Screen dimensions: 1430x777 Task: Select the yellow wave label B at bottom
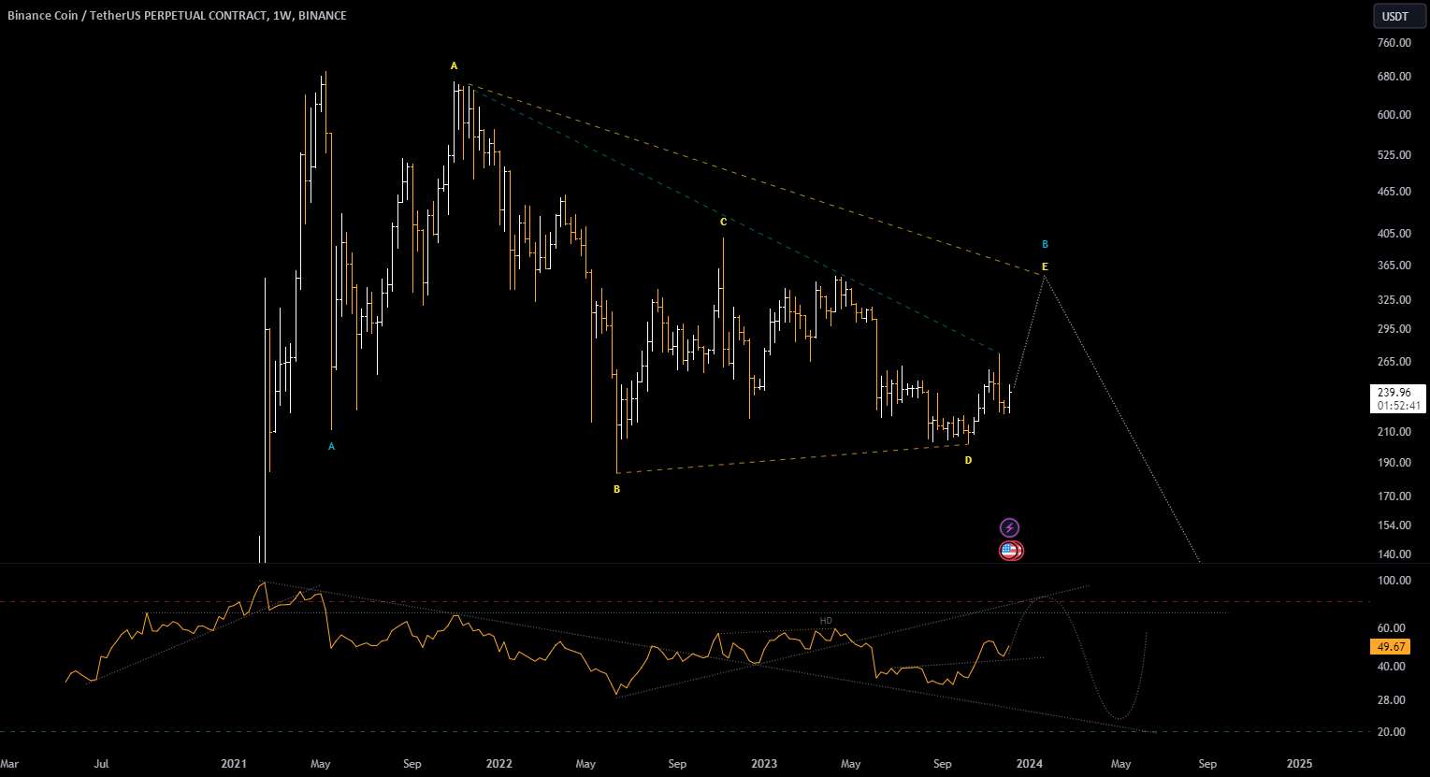coord(617,489)
